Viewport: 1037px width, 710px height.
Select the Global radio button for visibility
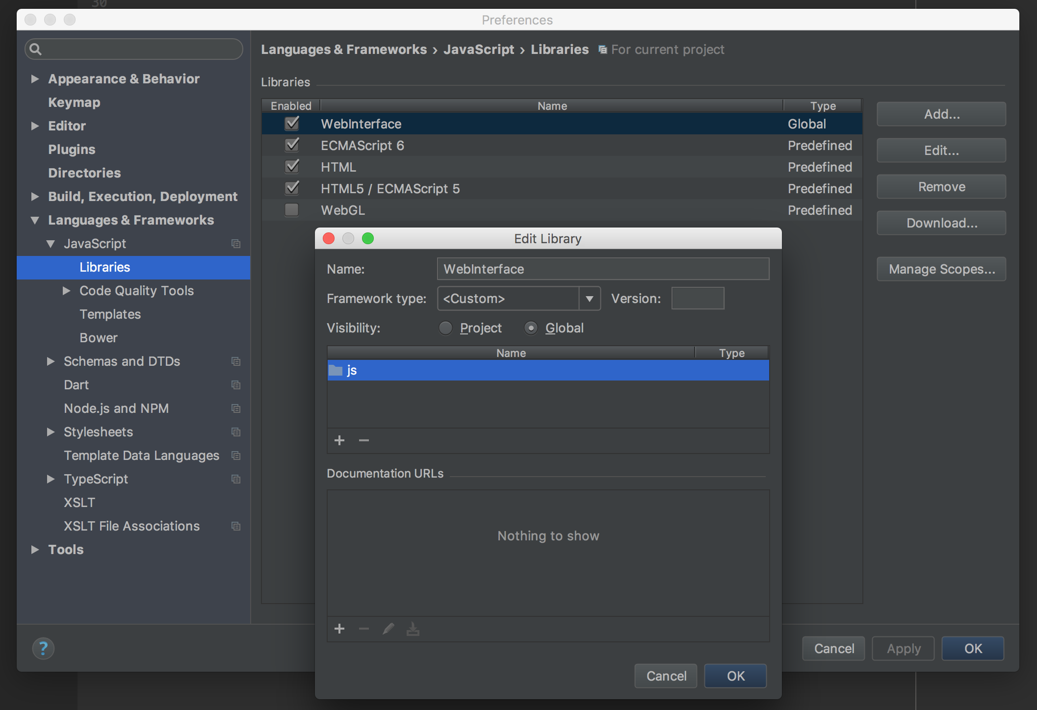click(x=531, y=327)
